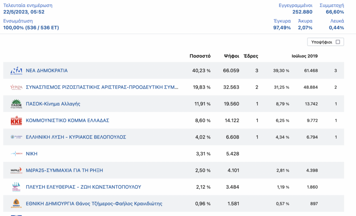Click Nea Dimokratia percentage 40,23 %
Image resolution: width=356 pixels, height=216 pixels.
[x=201, y=71]
